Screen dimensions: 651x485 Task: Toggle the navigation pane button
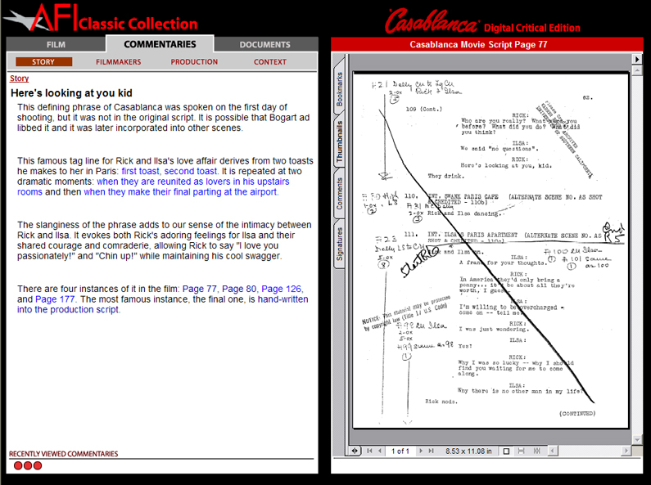click(355, 451)
